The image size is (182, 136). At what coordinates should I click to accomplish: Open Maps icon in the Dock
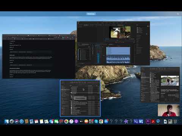46,122
